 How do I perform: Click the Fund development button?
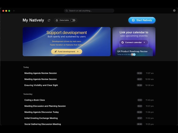tap(67, 52)
